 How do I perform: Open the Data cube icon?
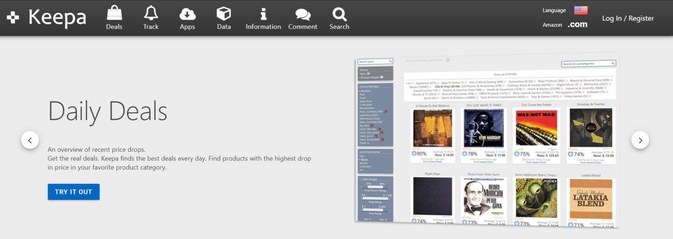point(224,13)
